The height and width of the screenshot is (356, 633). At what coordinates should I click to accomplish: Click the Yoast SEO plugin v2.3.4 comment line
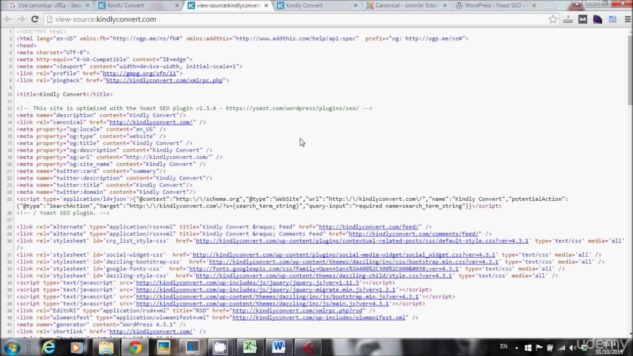coord(194,108)
